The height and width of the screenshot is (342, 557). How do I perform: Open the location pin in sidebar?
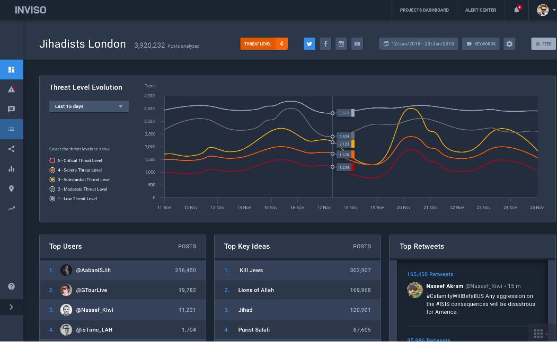(x=11, y=189)
